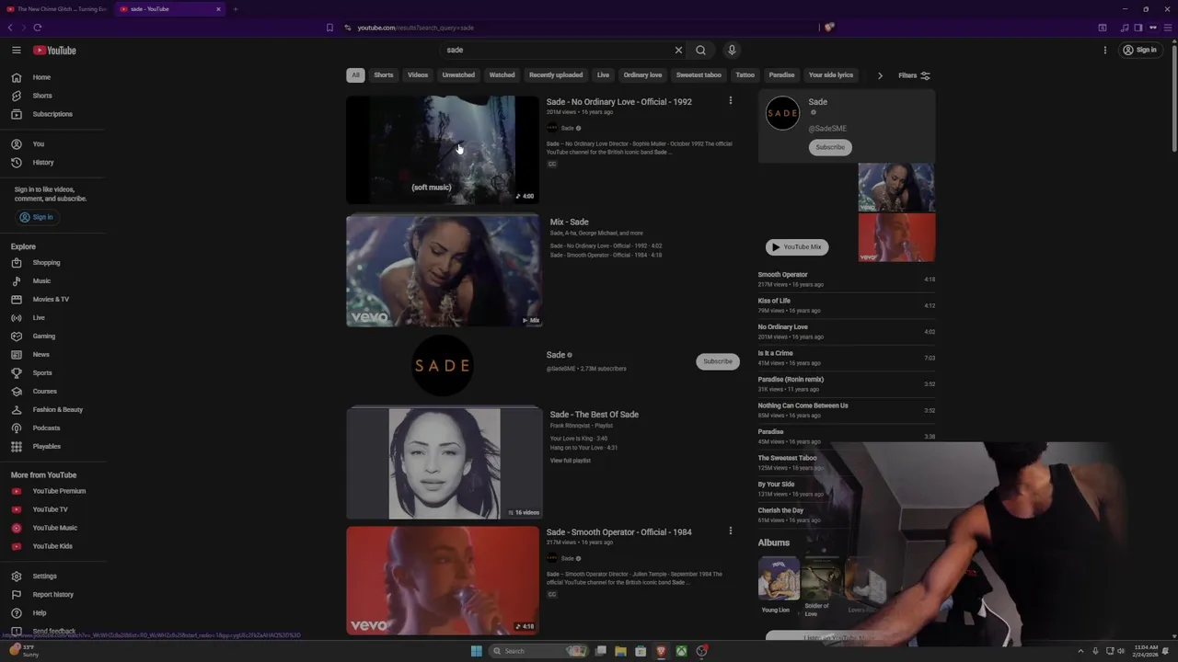This screenshot has height=662, width=1178.
Task: Open Young Lion album cover
Action: (x=779, y=578)
